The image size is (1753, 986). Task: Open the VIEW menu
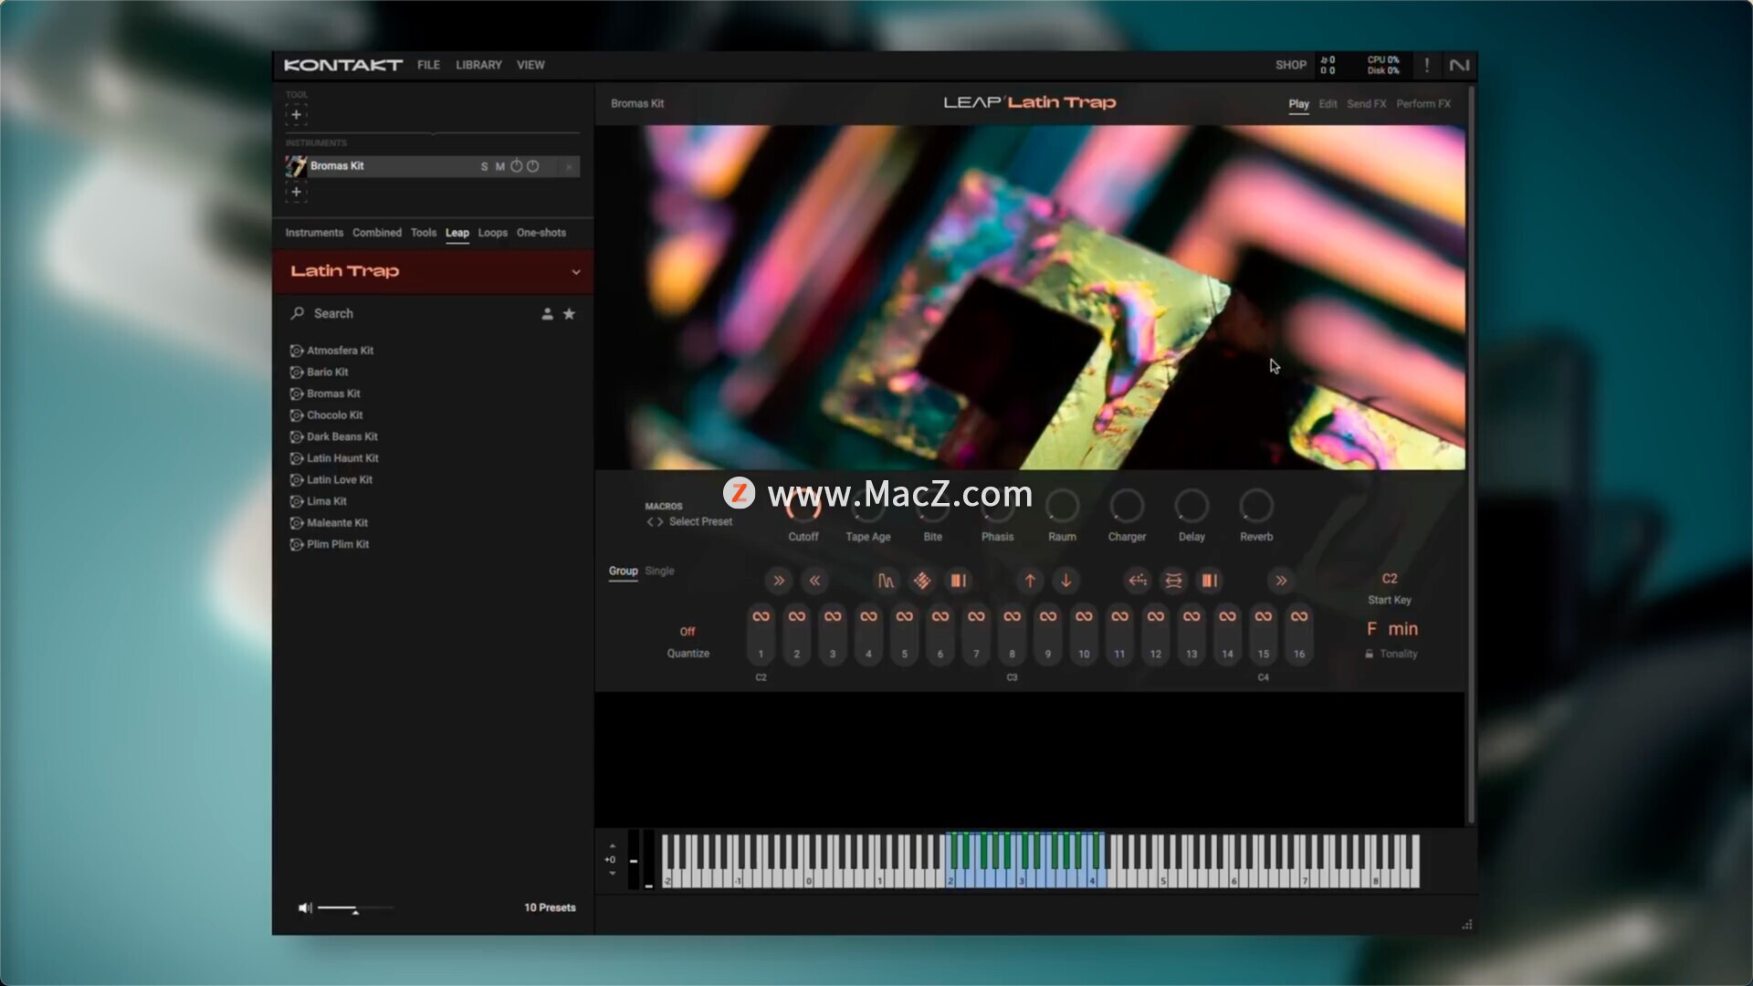click(530, 65)
